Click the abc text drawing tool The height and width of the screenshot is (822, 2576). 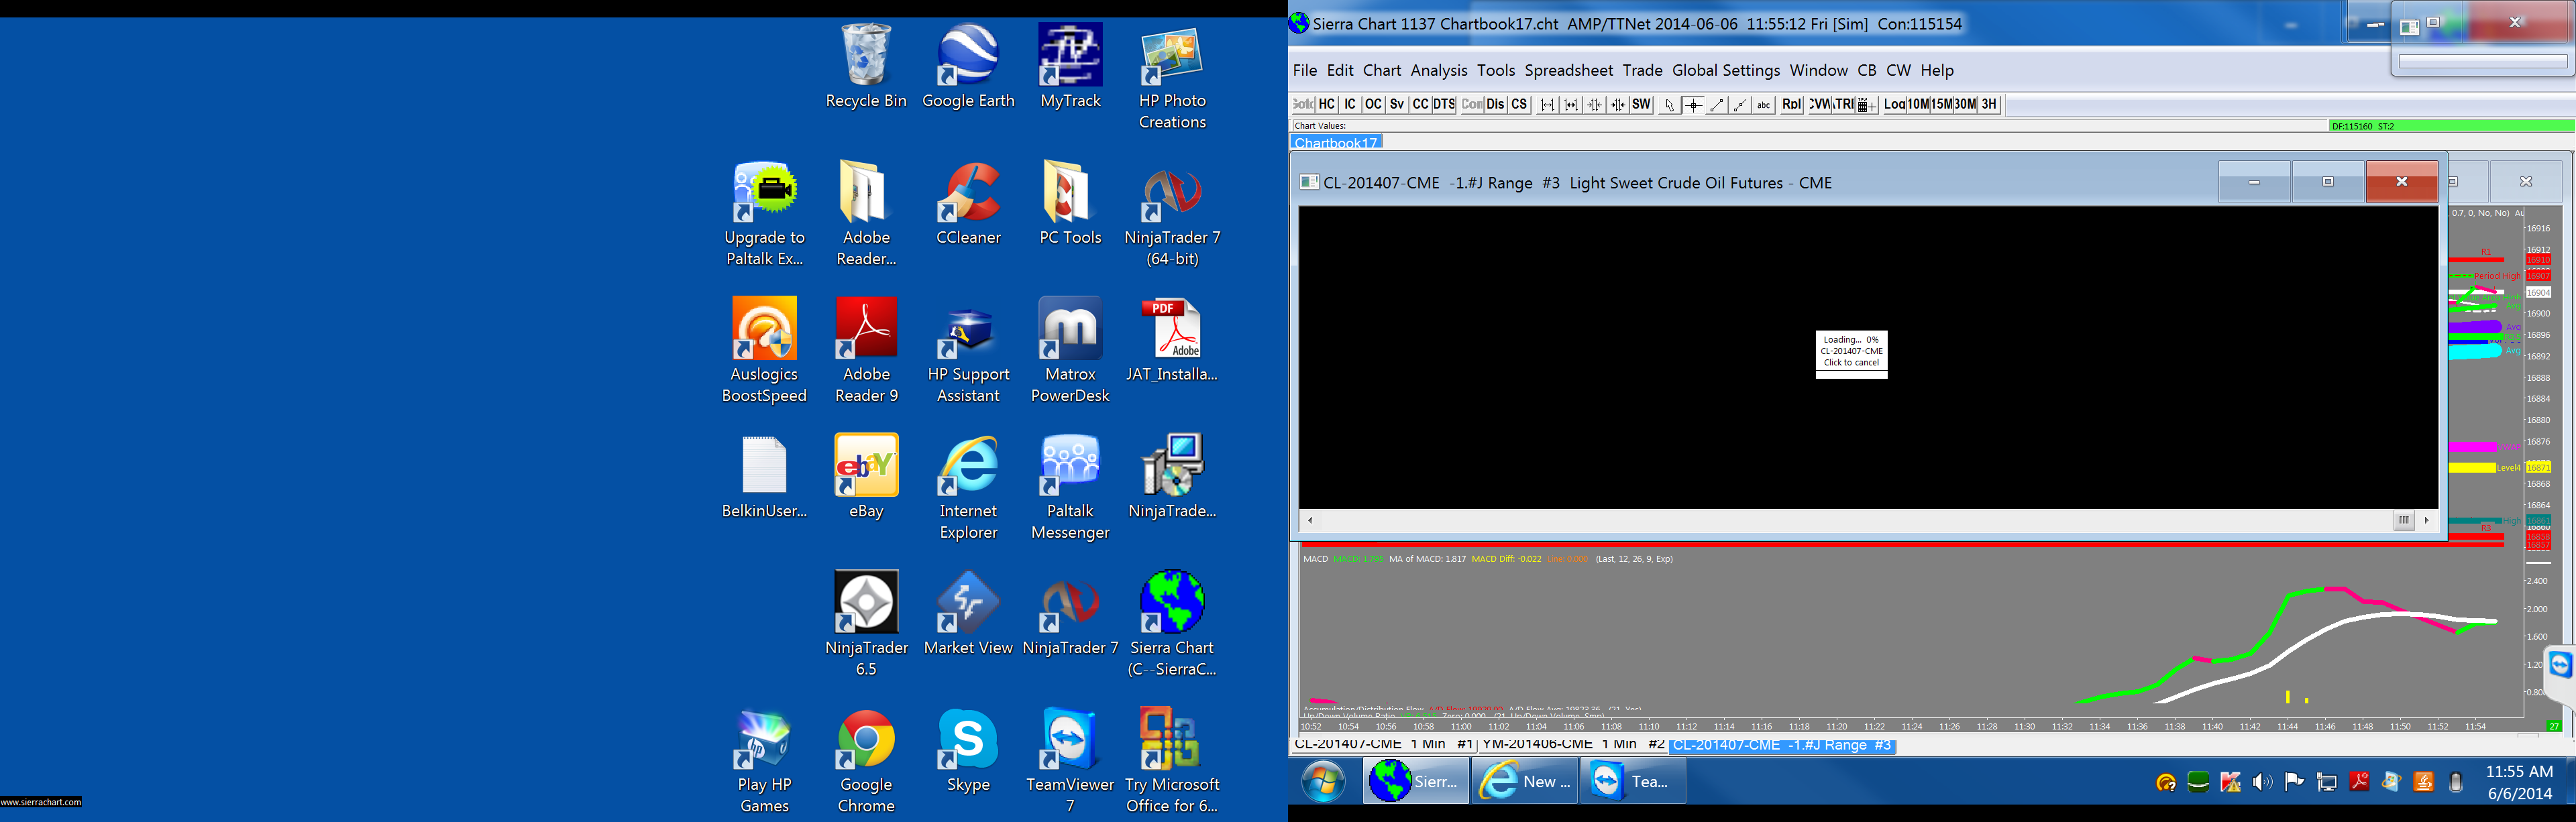click(x=1763, y=105)
